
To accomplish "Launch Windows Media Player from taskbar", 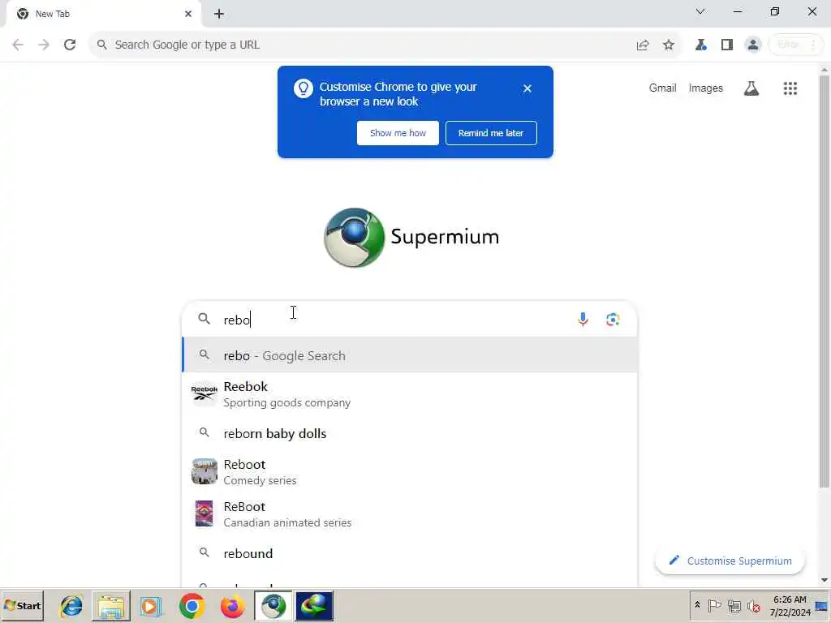I will click(x=150, y=606).
